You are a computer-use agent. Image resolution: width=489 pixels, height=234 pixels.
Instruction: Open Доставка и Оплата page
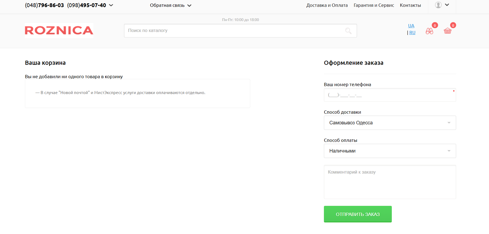click(327, 5)
